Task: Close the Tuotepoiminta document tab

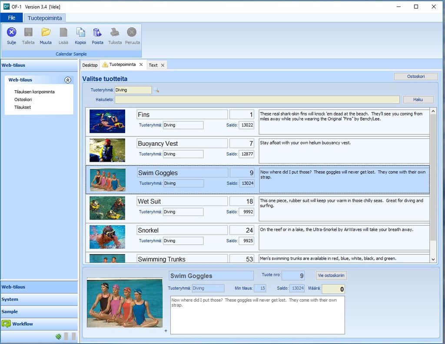Action: [141, 65]
